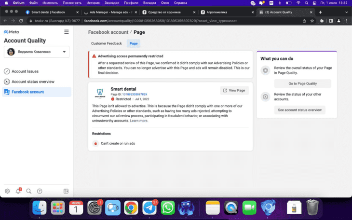Open the Людмила Коваленко account dropdown
352x220 pixels.
(x=37, y=52)
